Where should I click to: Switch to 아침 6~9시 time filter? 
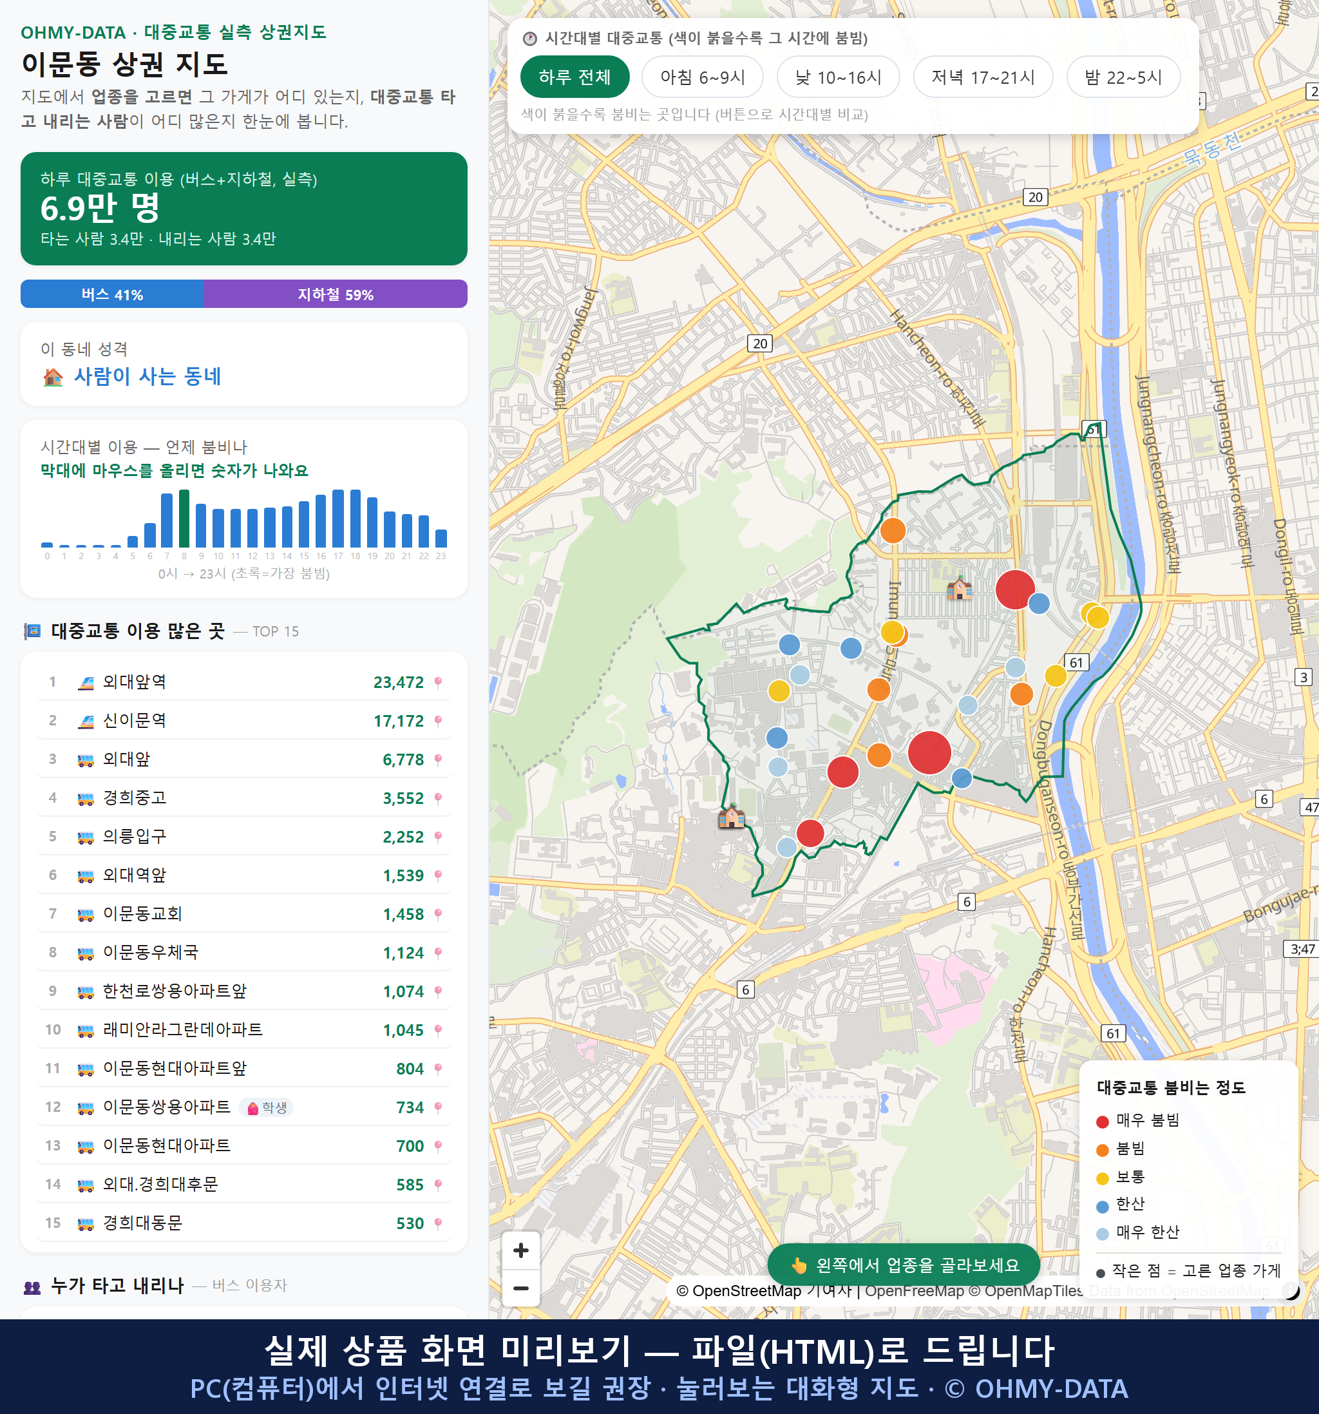(x=702, y=77)
